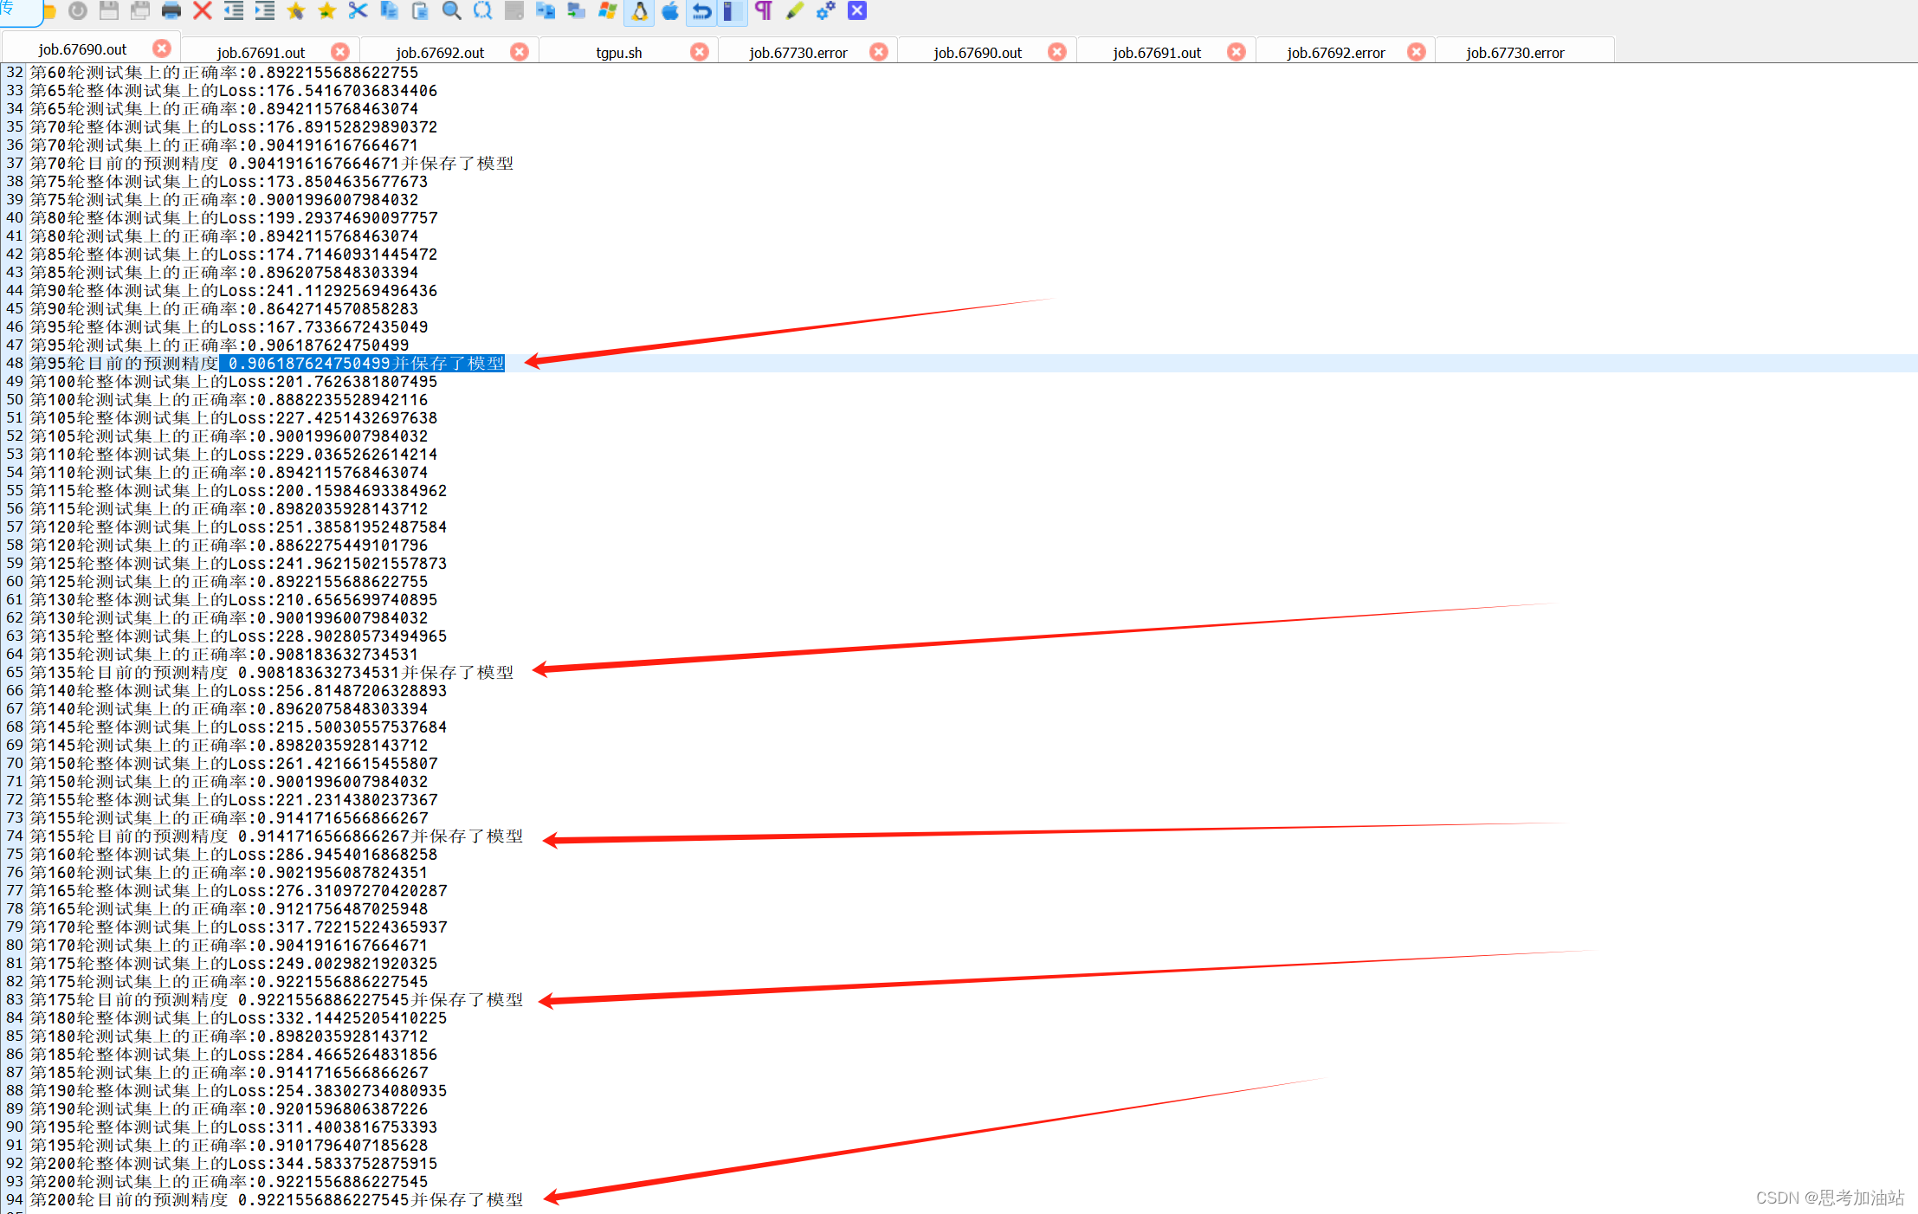Click the magnifier find icon
The width and height of the screenshot is (1918, 1214).
[x=451, y=10]
